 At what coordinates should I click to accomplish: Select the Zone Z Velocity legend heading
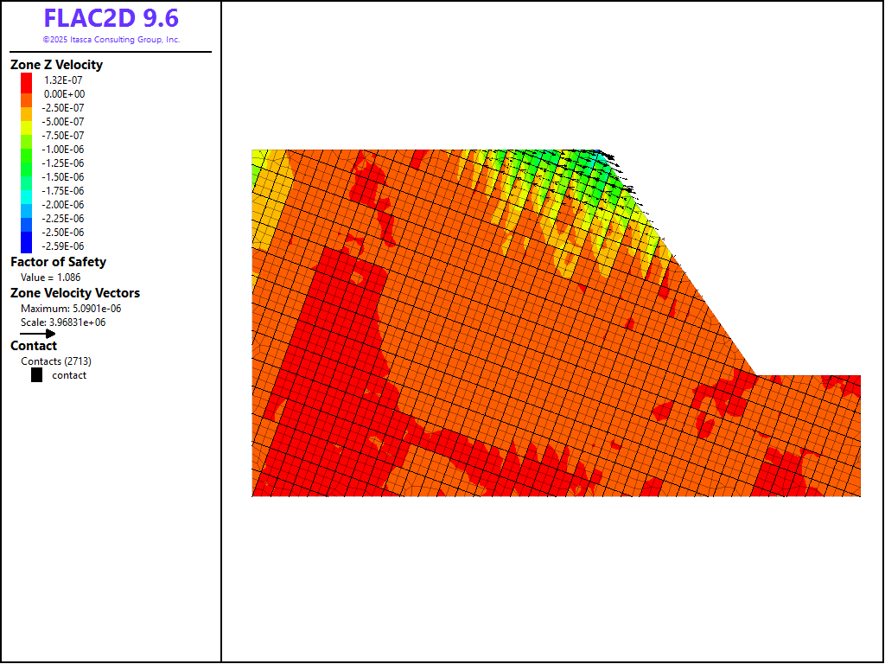tap(56, 65)
